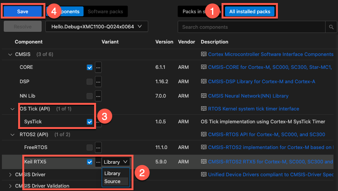Open the ellipsis options for NN Lib
The width and height of the screenshot is (338, 191).
pyautogui.click(x=98, y=96)
